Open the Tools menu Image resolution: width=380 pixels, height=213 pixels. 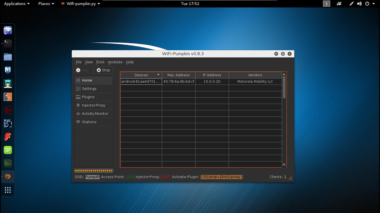click(100, 62)
